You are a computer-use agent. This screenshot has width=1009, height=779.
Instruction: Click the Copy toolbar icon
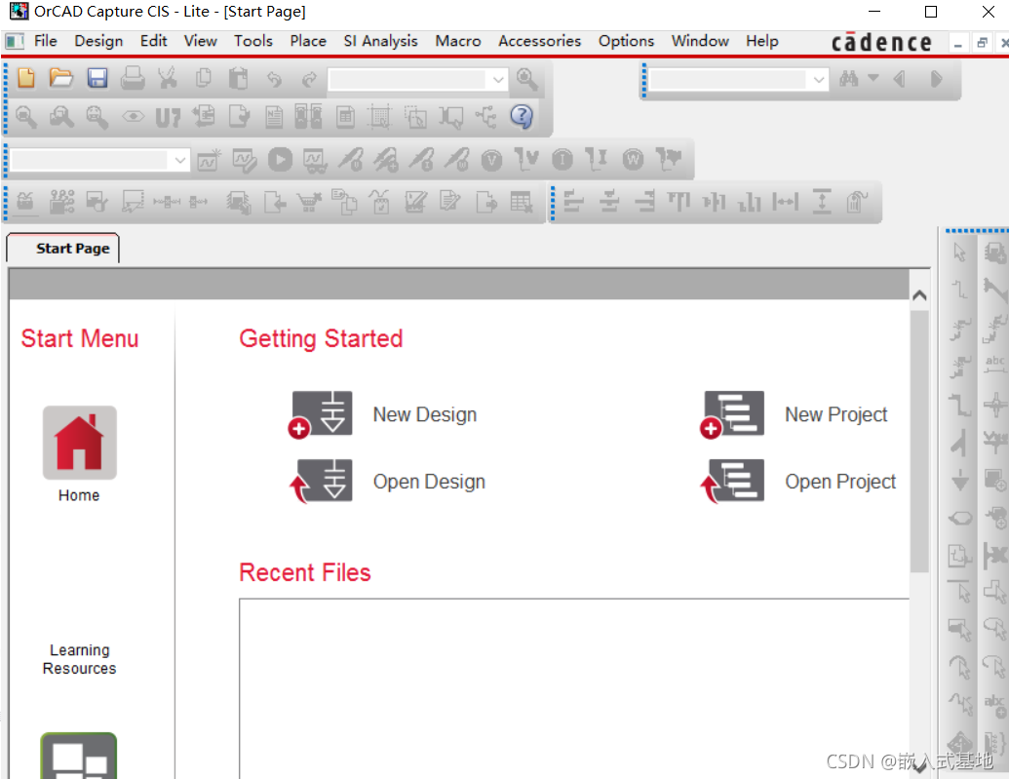pos(204,79)
